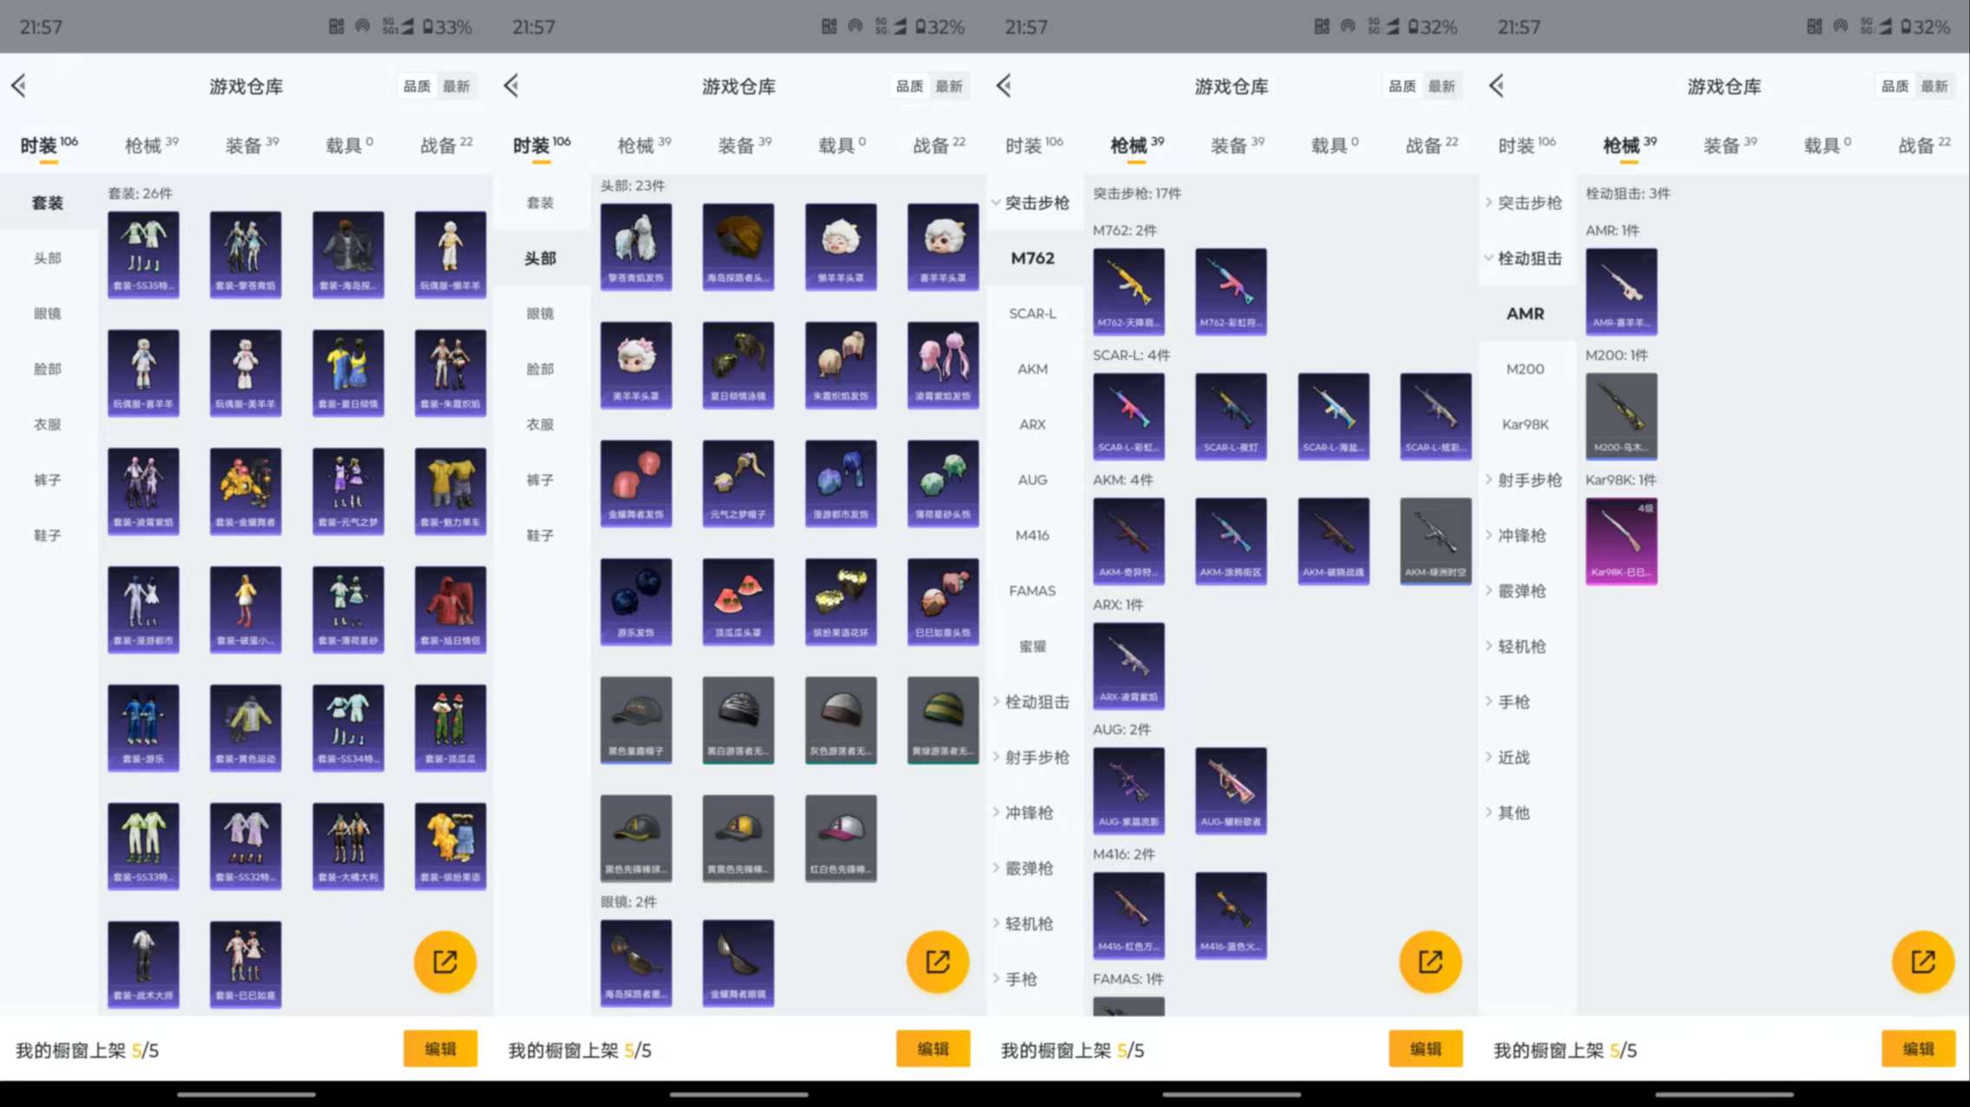Select the SCAR-L weapon subcategory

coord(1032,313)
